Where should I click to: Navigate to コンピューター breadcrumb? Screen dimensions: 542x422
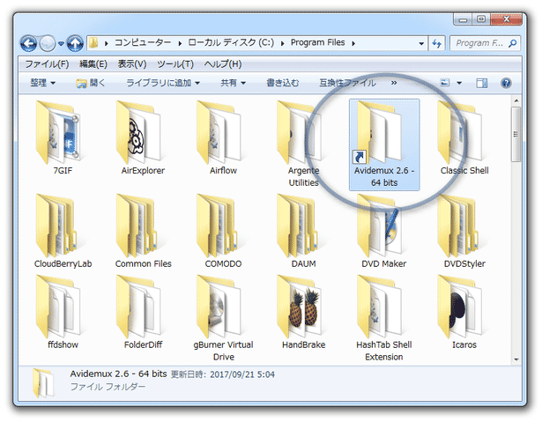click(143, 43)
